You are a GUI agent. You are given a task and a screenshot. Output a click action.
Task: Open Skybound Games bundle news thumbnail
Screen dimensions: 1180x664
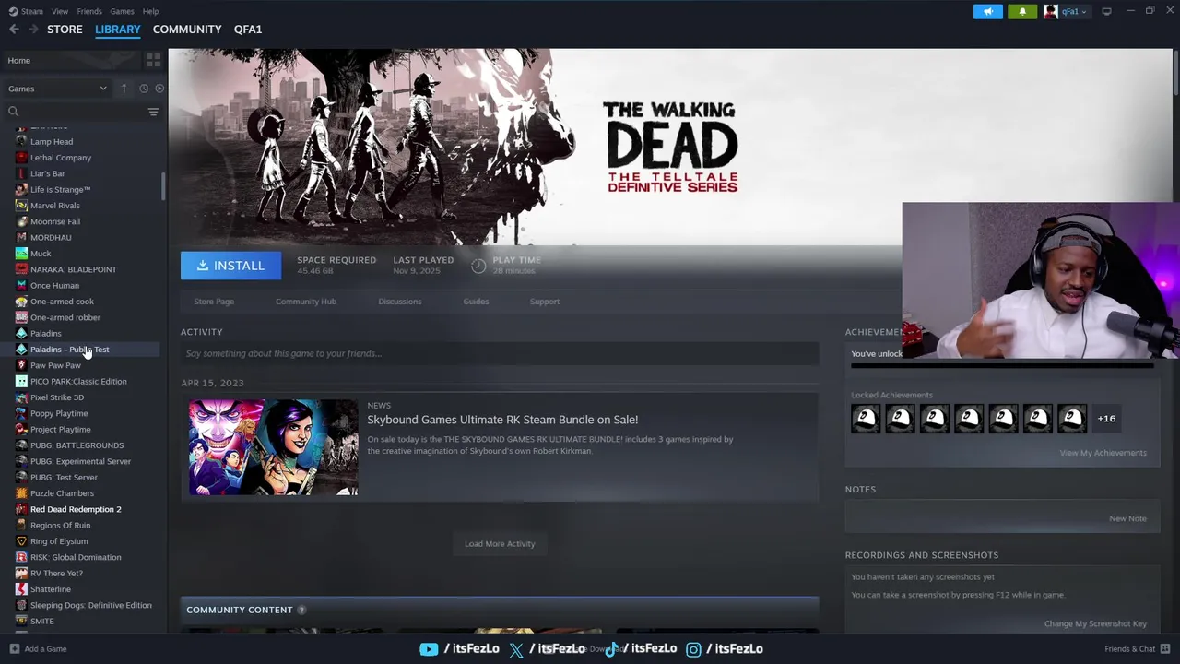pos(273,447)
